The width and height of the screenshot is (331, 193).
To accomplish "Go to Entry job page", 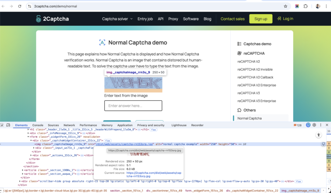I will [145, 19].
